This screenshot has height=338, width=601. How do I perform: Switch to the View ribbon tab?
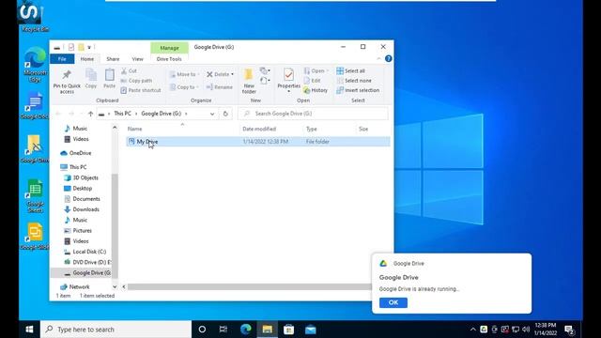[138, 59]
